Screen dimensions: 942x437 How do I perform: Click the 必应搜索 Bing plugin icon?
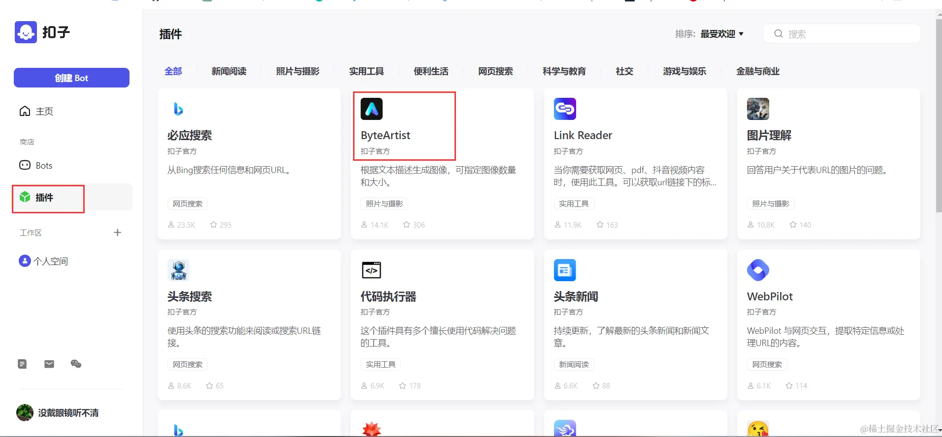[178, 109]
